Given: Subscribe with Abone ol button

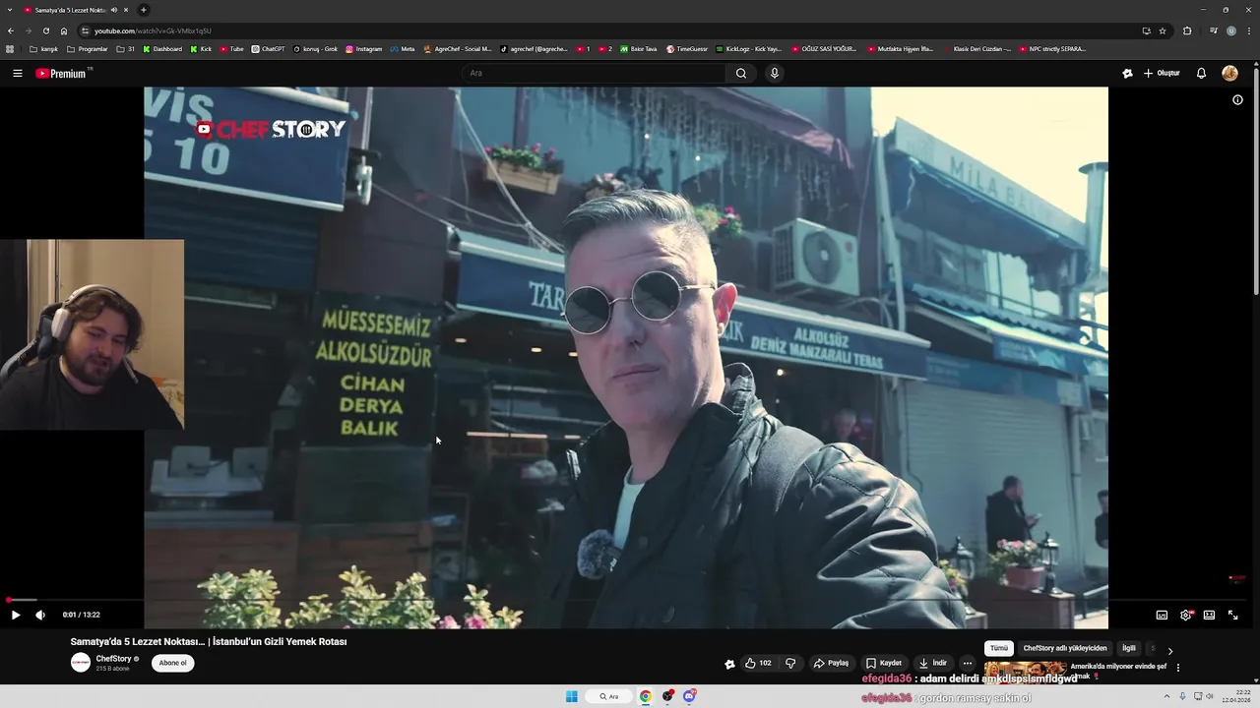Looking at the screenshot, I should tap(172, 663).
